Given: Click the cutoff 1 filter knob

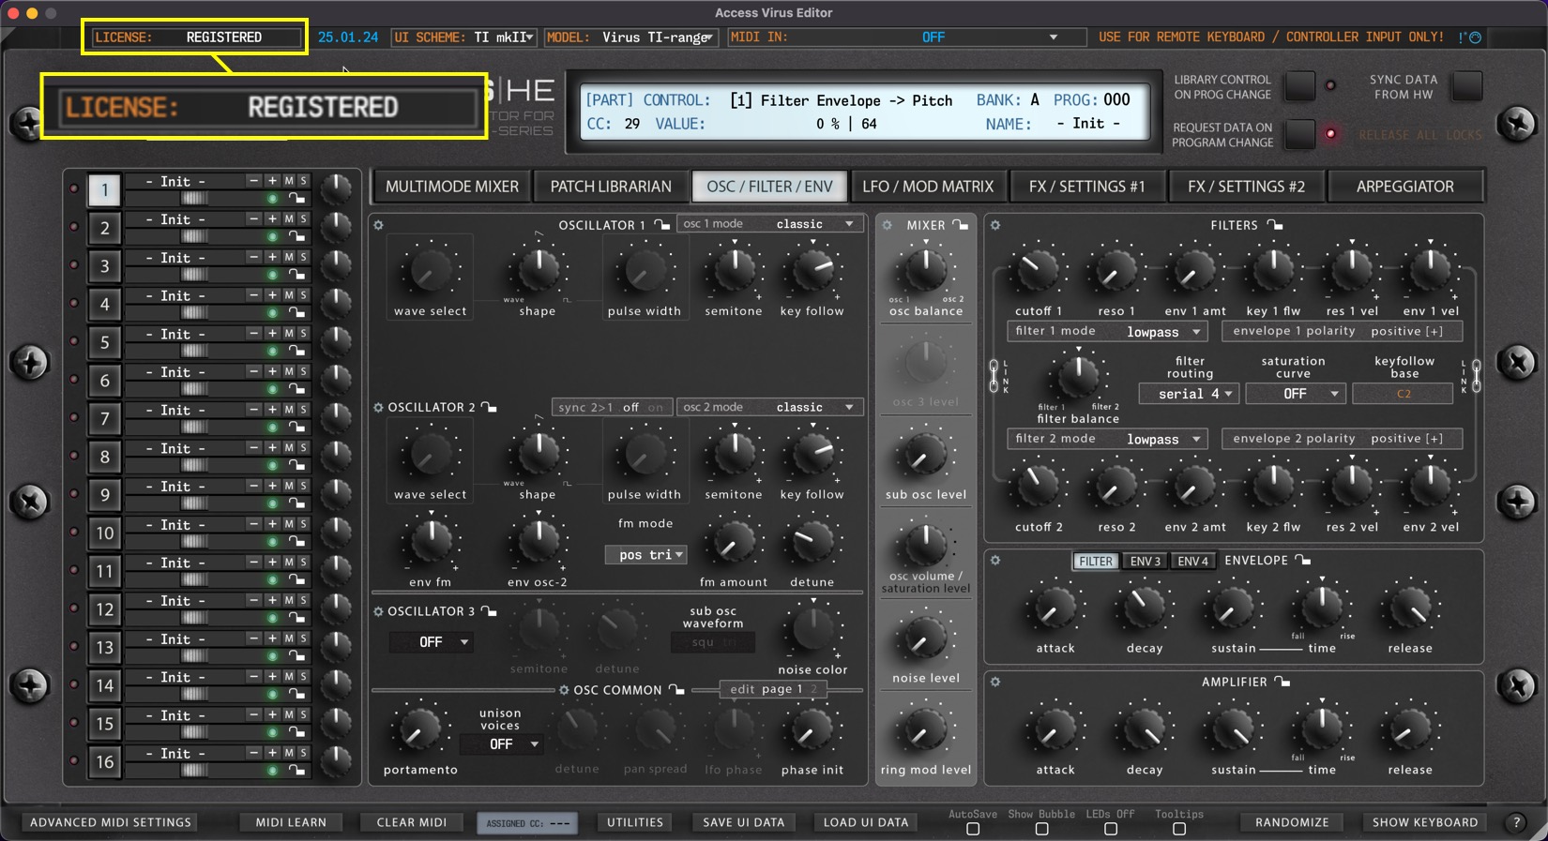Looking at the screenshot, I should tap(1038, 271).
